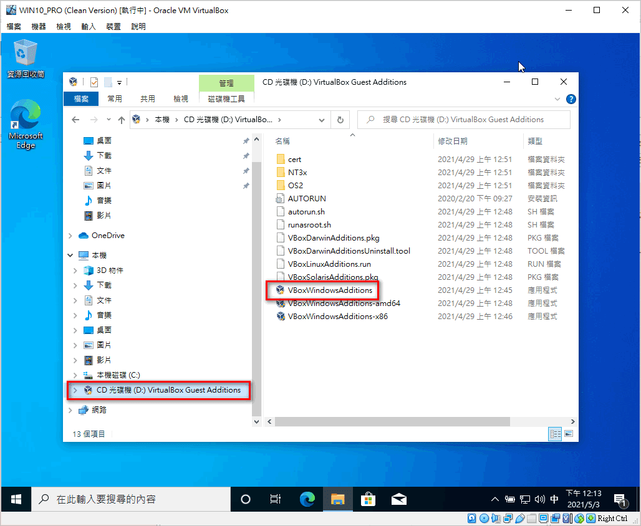This screenshot has width=641, height=526.
Task: Expand the OneDrive tree node
Action: [x=70, y=236]
